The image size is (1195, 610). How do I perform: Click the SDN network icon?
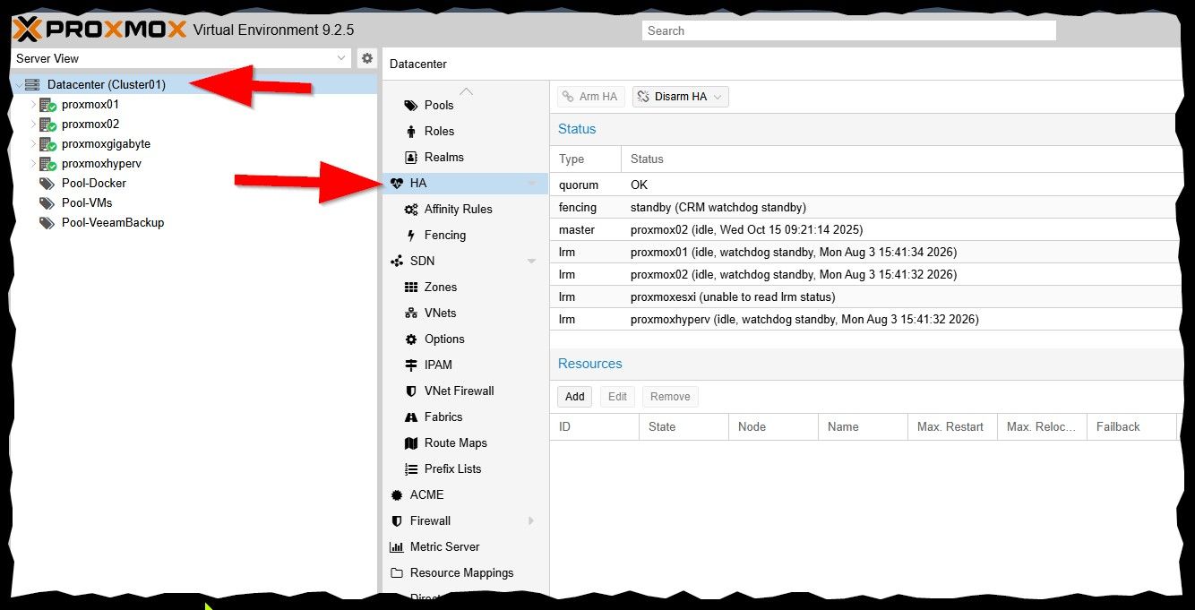[397, 262]
